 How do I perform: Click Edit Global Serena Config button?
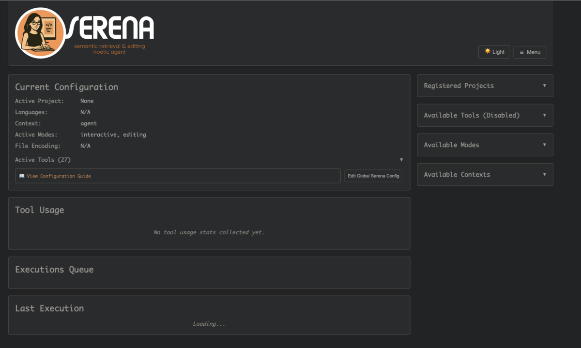click(x=373, y=176)
